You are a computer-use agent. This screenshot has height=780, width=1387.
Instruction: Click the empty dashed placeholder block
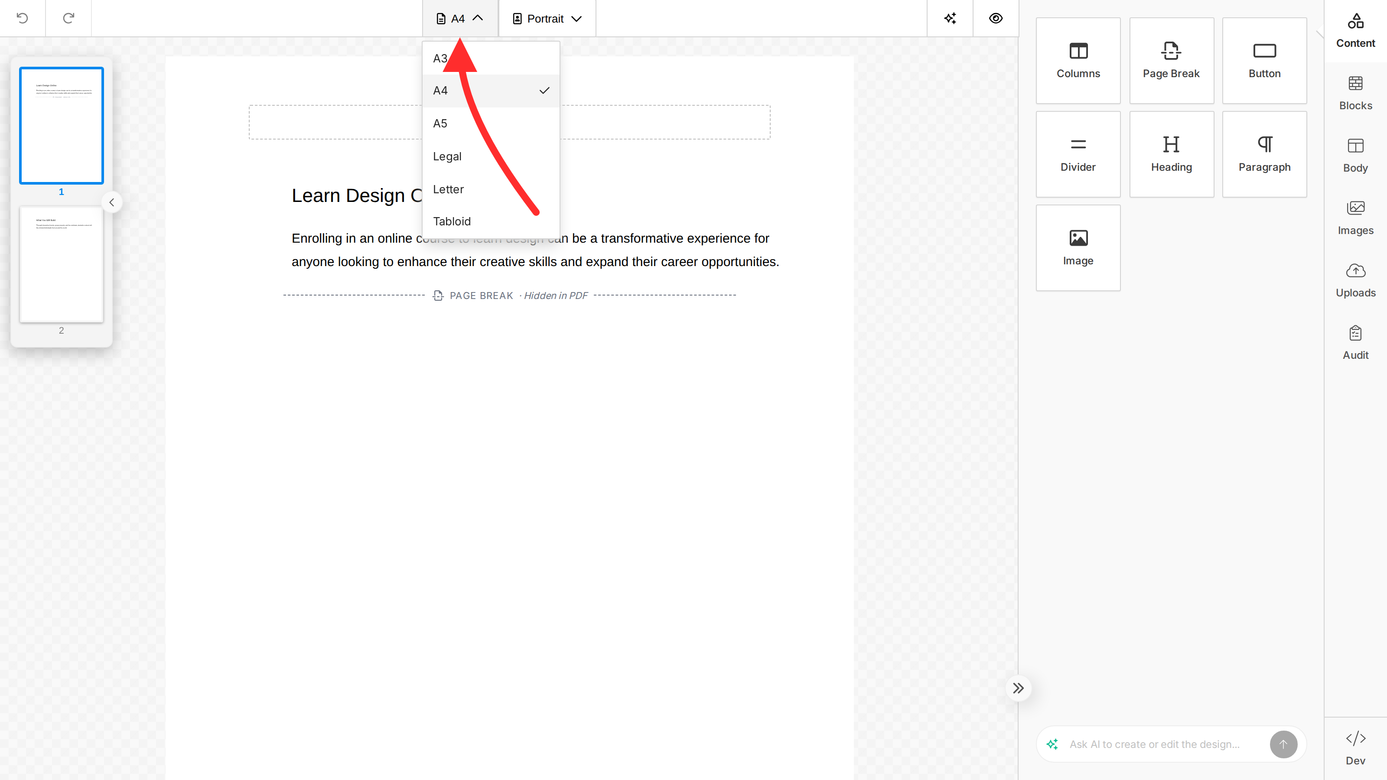click(x=509, y=122)
